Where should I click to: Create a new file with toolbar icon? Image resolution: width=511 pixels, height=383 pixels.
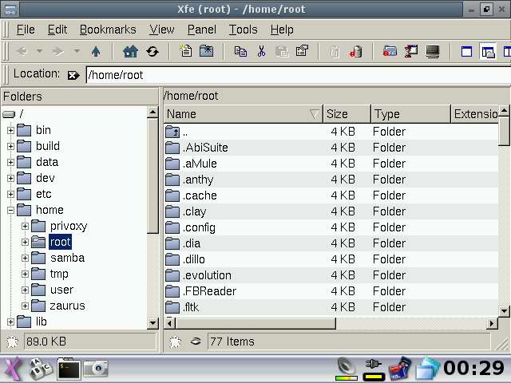click(186, 51)
